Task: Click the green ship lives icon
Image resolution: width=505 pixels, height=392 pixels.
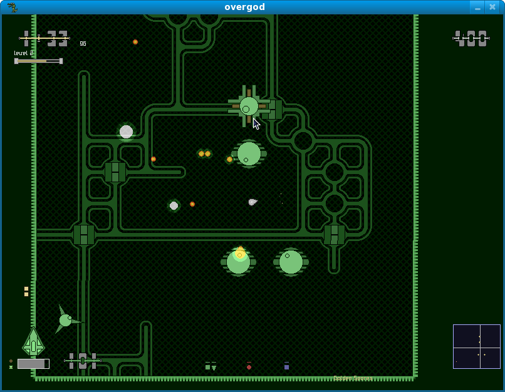Action: (33, 341)
